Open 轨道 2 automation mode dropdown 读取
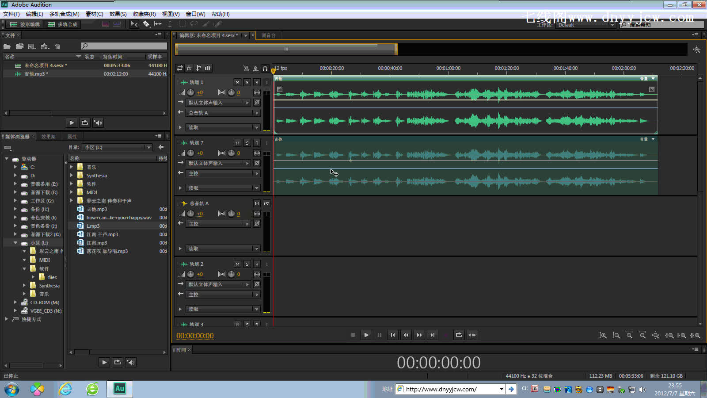707x398 pixels. click(x=223, y=309)
